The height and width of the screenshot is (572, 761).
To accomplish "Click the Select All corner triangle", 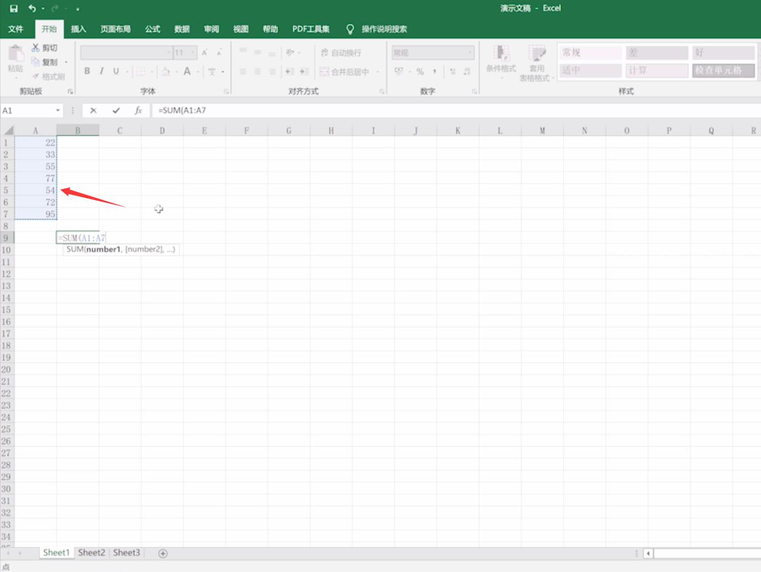I will [8, 130].
